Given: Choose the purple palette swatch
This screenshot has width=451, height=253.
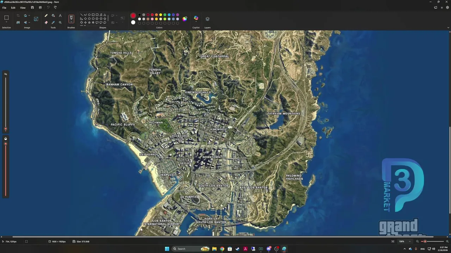Looking at the screenshot, I should 178,15.
